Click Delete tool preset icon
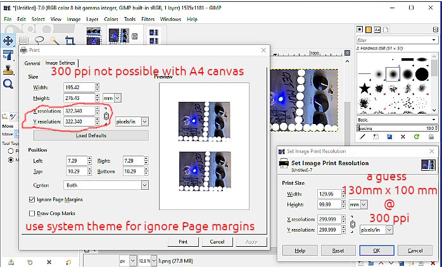The width and height of the screenshot is (442, 267). (x=49, y=262)
